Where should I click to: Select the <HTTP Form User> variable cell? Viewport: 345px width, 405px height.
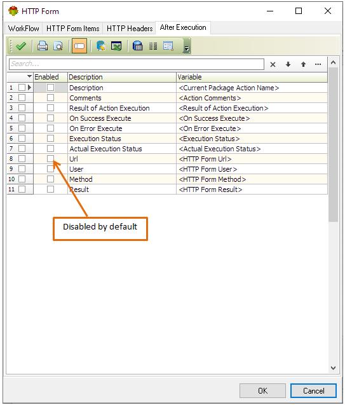tap(252, 169)
